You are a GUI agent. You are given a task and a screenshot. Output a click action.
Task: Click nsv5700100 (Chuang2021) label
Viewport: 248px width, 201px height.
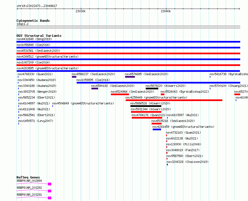pyautogui.click(x=229, y=86)
